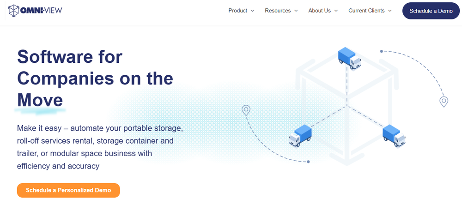Open the About Us menu
The width and height of the screenshot is (462, 205).
tap(323, 11)
